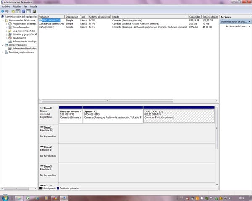The height and width of the screenshot is (201, 252).
Task: Select the Visor de eventos icon in the tree
Action: coord(10,27)
